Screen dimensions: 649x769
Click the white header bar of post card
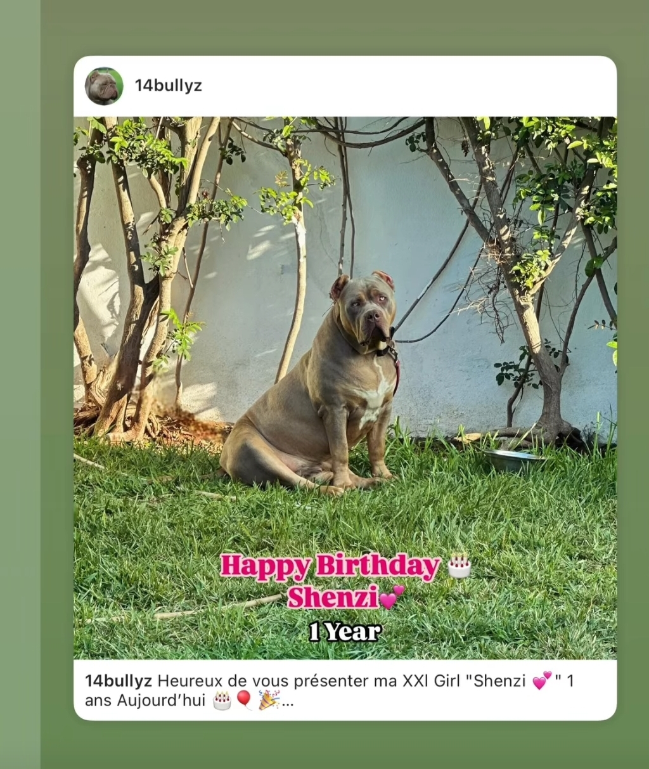pos(345,86)
